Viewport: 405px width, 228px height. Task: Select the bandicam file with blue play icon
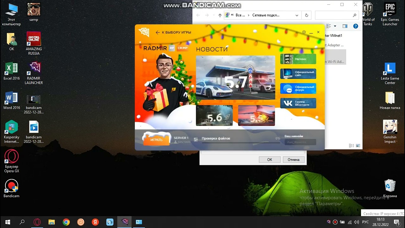pyautogui.click(x=34, y=132)
